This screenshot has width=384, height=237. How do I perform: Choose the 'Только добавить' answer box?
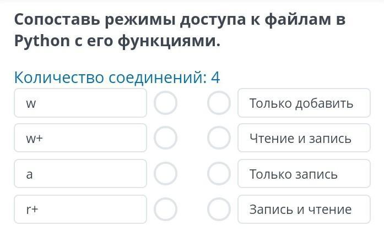(304, 103)
